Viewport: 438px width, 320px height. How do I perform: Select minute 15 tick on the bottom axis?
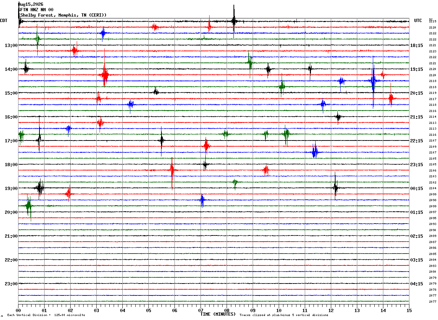409,310
